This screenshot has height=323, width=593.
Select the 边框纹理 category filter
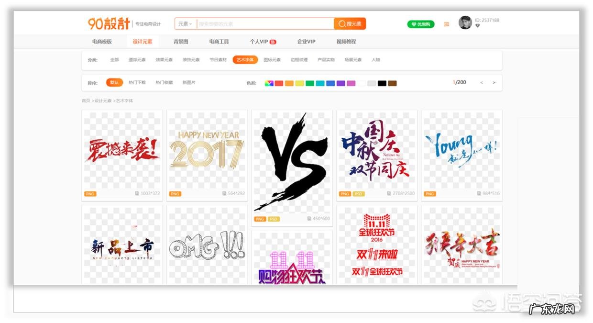coord(299,60)
